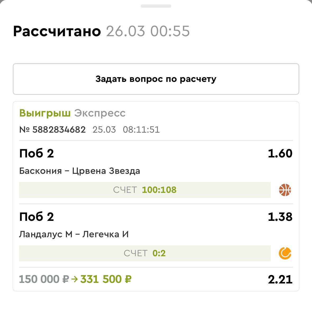Click the "Рассчитано" heading

[57, 31]
